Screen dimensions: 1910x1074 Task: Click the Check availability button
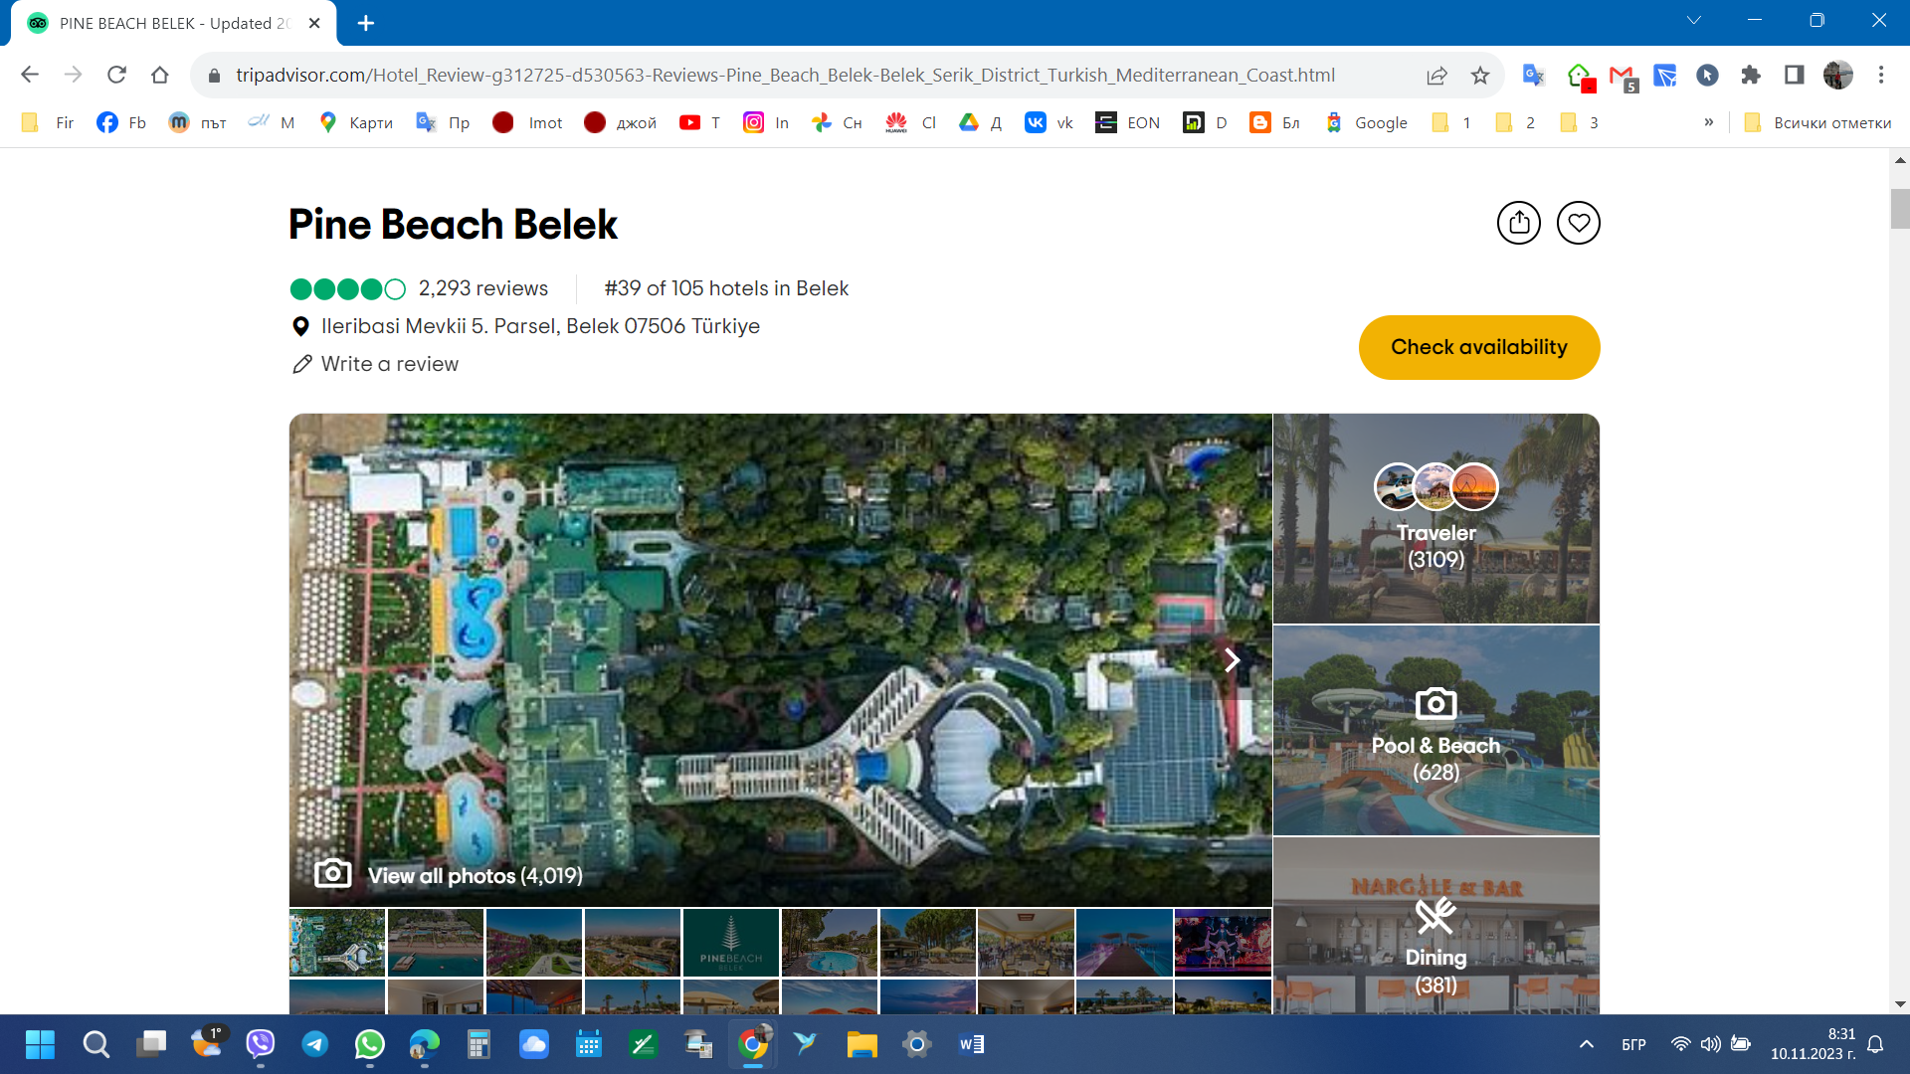click(1478, 347)
